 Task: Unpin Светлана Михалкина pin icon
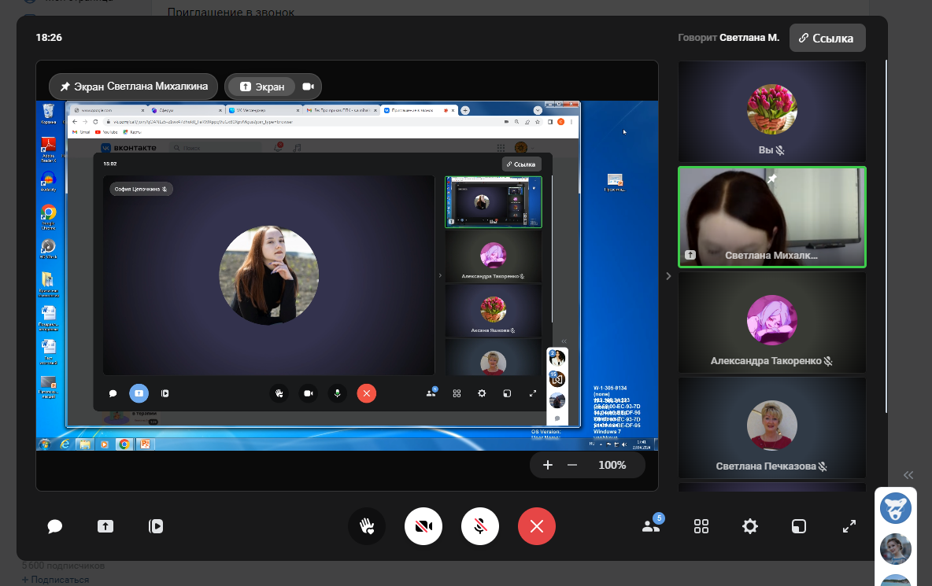pyautogui.click(x=771, y=178)
